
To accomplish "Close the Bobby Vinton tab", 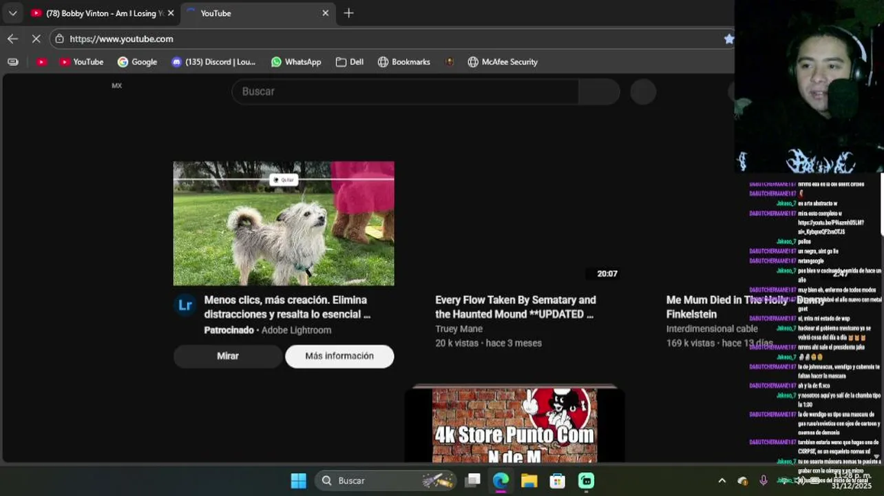I will coord(171,13).
